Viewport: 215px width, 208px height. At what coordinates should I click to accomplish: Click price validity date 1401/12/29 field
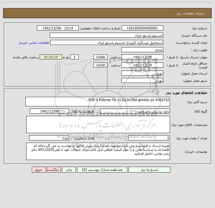(x=142, y=65)
